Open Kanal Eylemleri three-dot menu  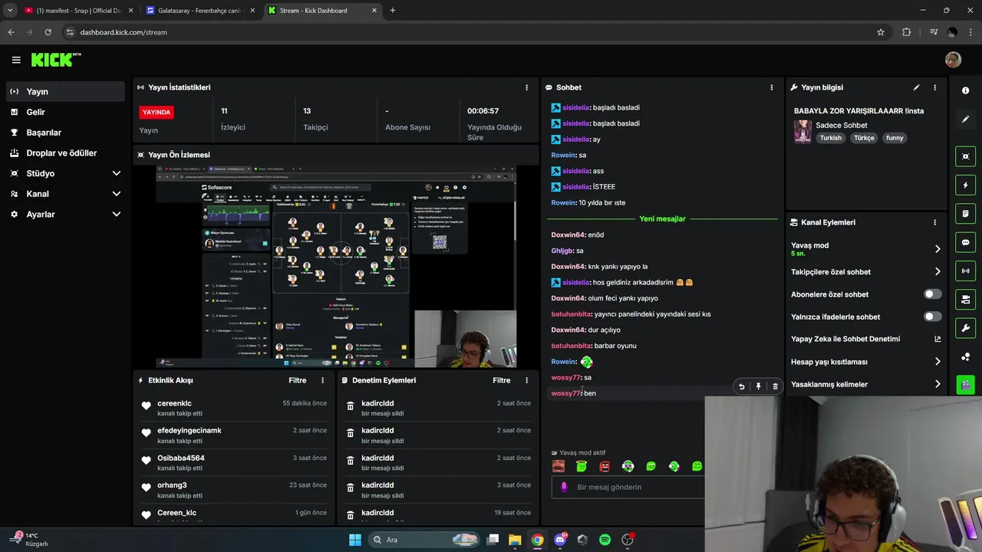pyautogui.click(x=934, y=222)
